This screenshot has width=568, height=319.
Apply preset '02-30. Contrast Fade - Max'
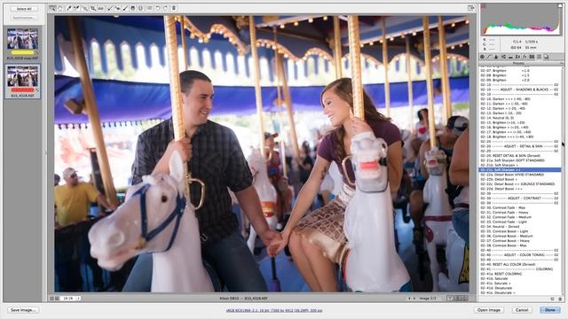click(519, 207)
